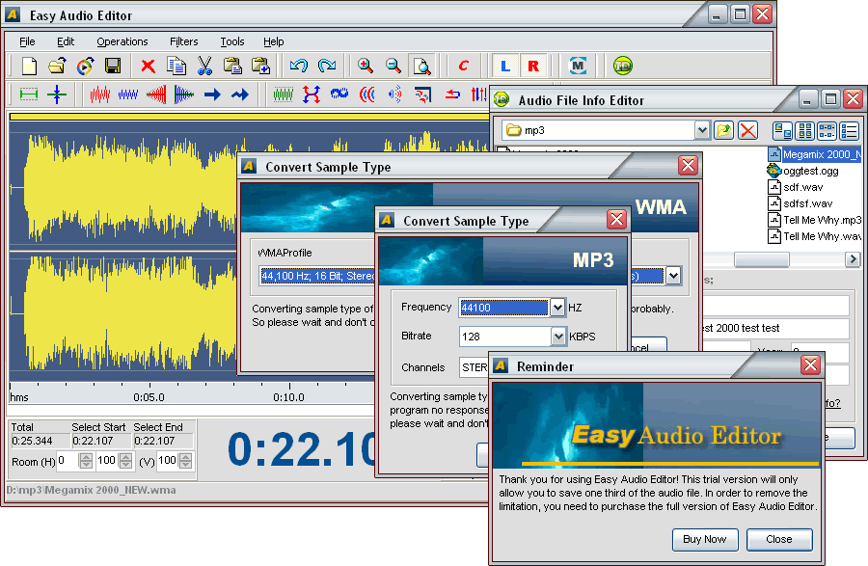The height and width of the screenshot is (566, 868).
Task: Switch Info Editor to large icons view
Action: pos(782,130)
